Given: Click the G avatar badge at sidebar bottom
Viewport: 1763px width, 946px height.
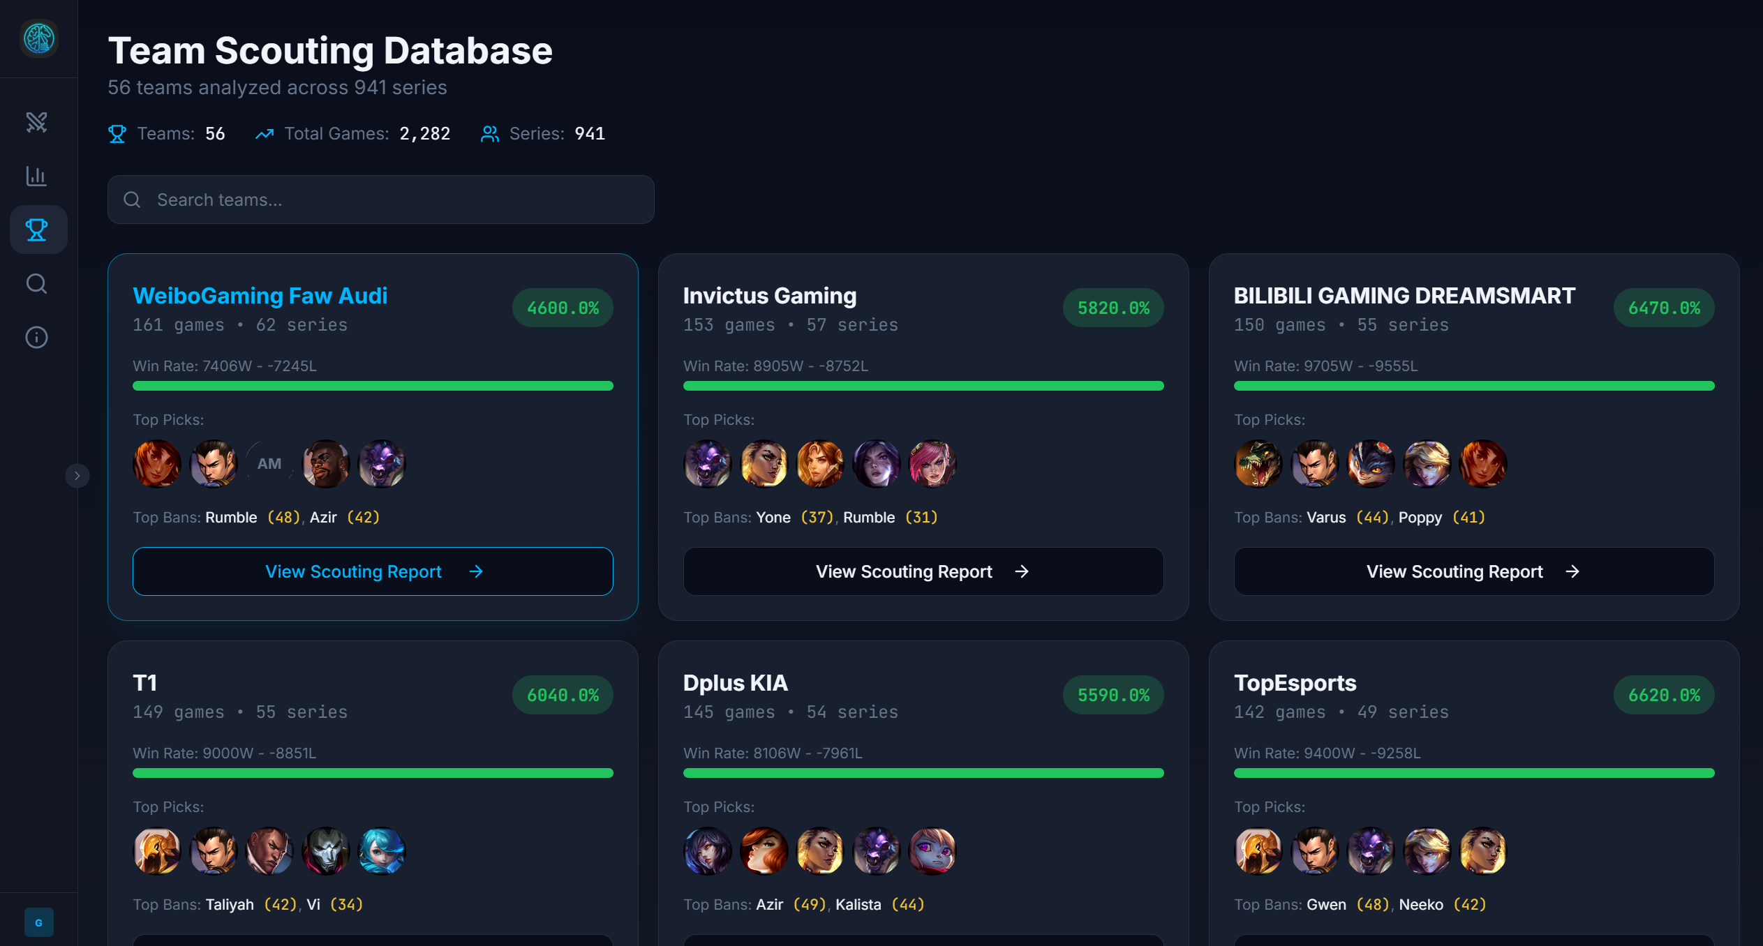Looking at the screenshot, I should [x=38, y=922].
